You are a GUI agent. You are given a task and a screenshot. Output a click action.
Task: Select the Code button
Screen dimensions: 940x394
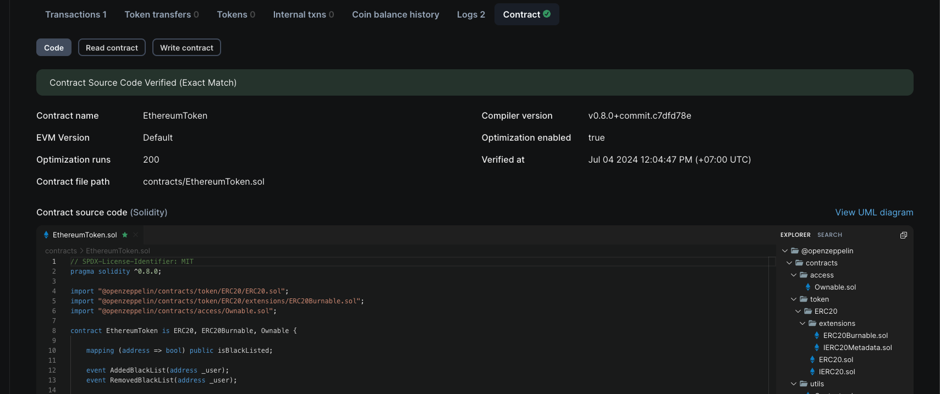click(x=54, y=47)
